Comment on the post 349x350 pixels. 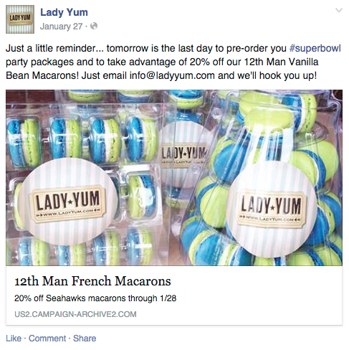tap(47, 339)
